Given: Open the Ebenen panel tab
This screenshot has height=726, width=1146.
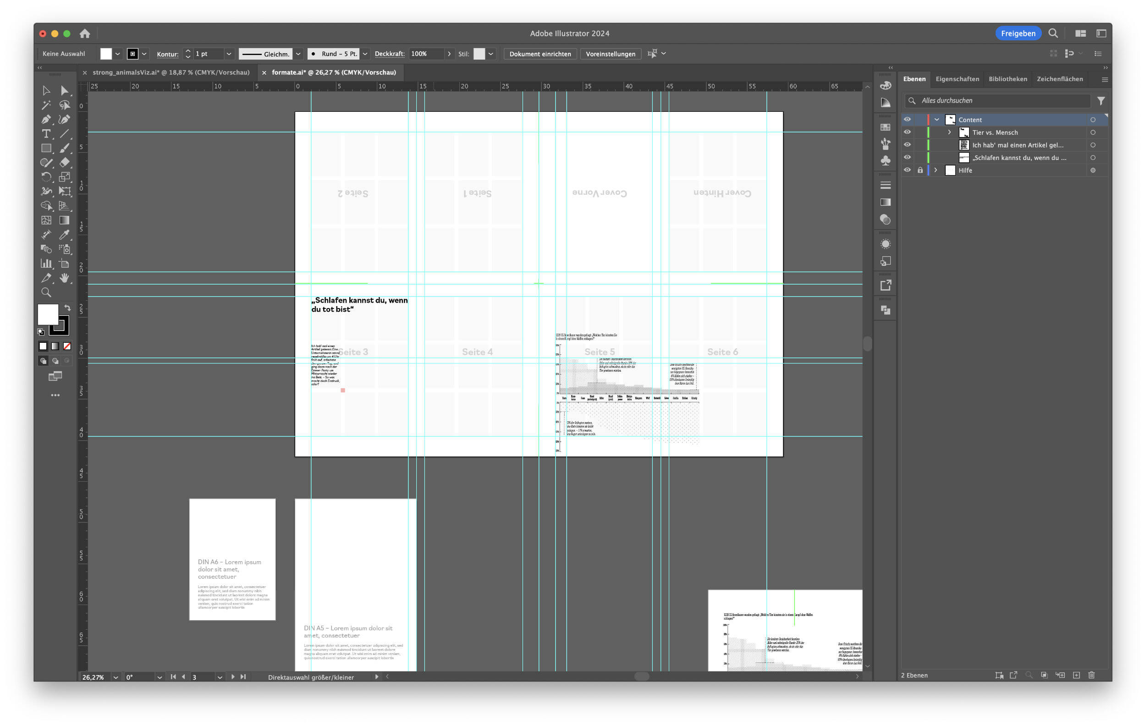Looking at the screenshot, I should (914, 79).
